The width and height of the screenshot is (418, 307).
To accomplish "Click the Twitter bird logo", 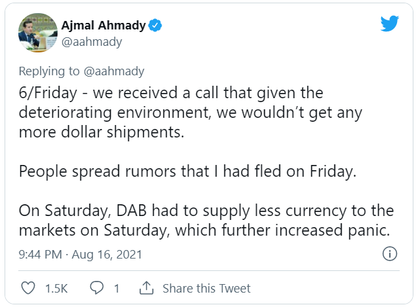I will 389,24.
